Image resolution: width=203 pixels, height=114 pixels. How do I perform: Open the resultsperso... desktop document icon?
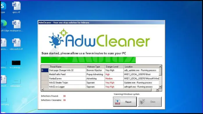pos(16,26)
